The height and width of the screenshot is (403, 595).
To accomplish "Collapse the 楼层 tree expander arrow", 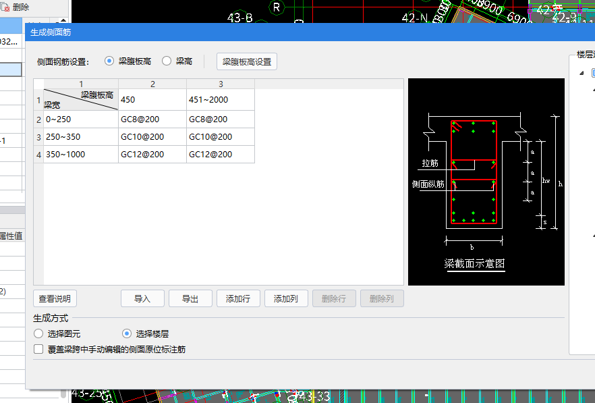I will tap(582, 73).
